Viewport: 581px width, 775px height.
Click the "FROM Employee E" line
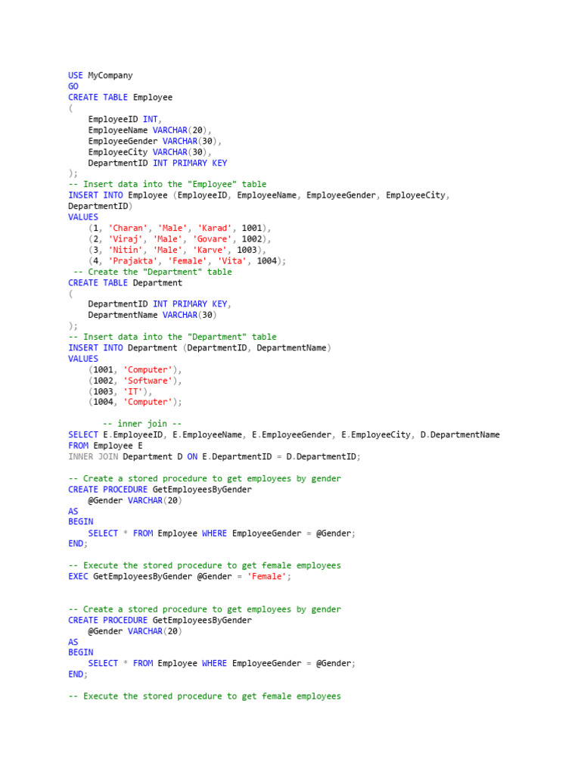click(x=105, y=445)
